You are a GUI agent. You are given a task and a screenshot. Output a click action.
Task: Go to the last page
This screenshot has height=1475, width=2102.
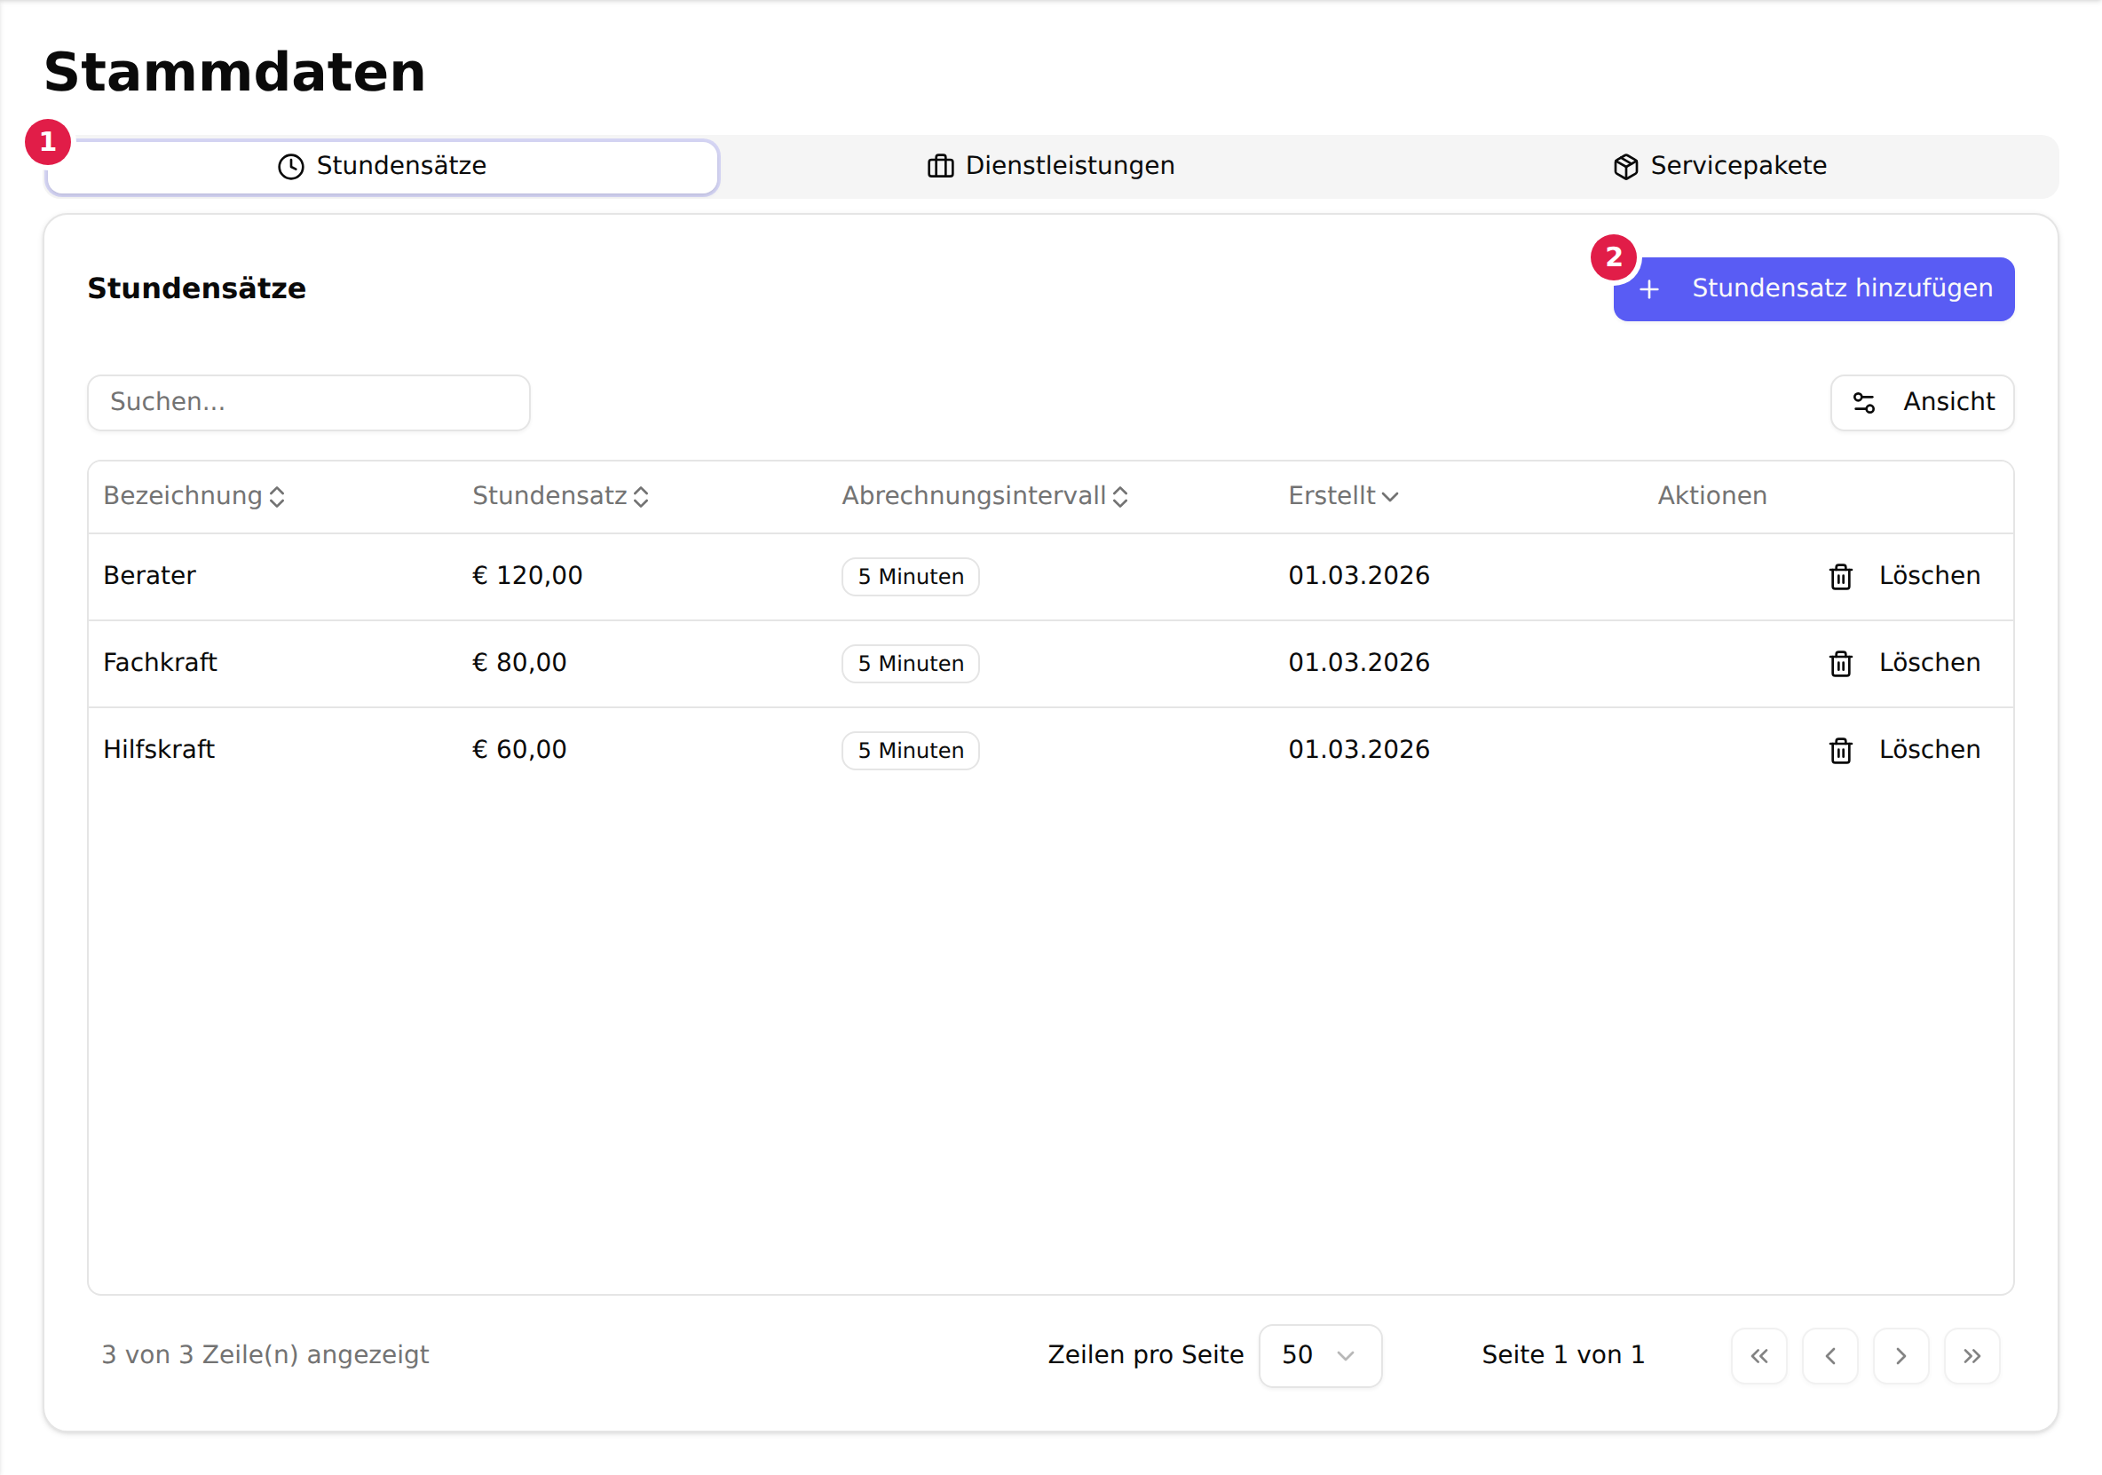[x=1972, y=1356]
